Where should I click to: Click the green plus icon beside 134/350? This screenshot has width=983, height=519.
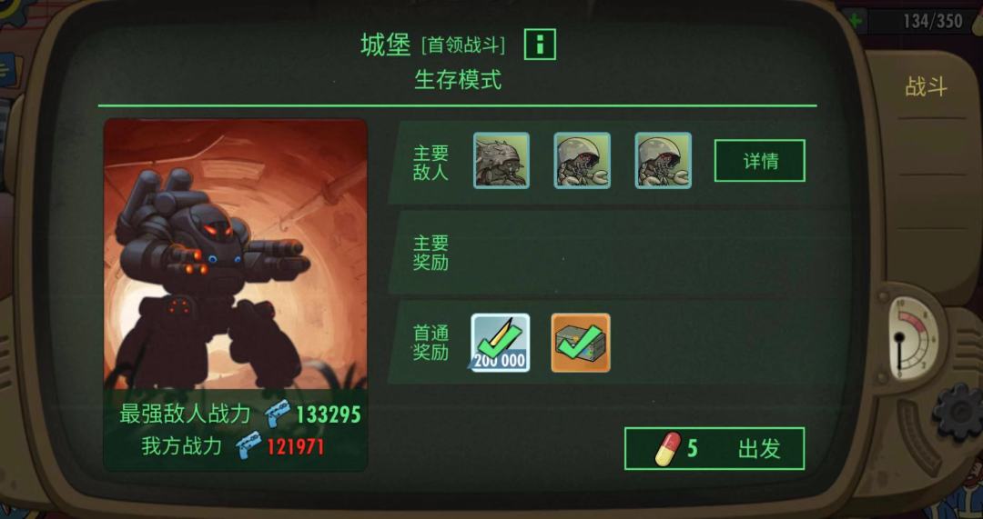[x=855, y=21]
